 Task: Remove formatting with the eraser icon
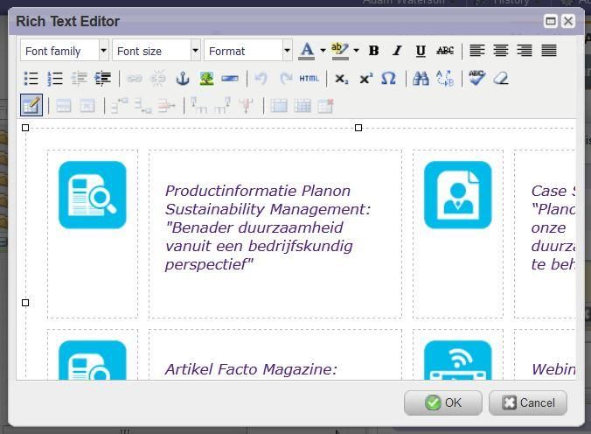pos(501,79)
